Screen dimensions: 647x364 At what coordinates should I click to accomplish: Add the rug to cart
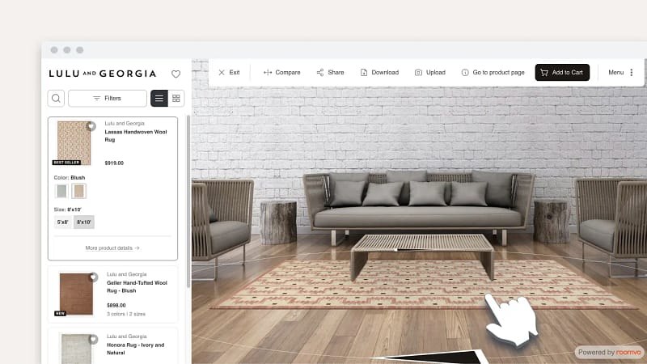point(562,72)
